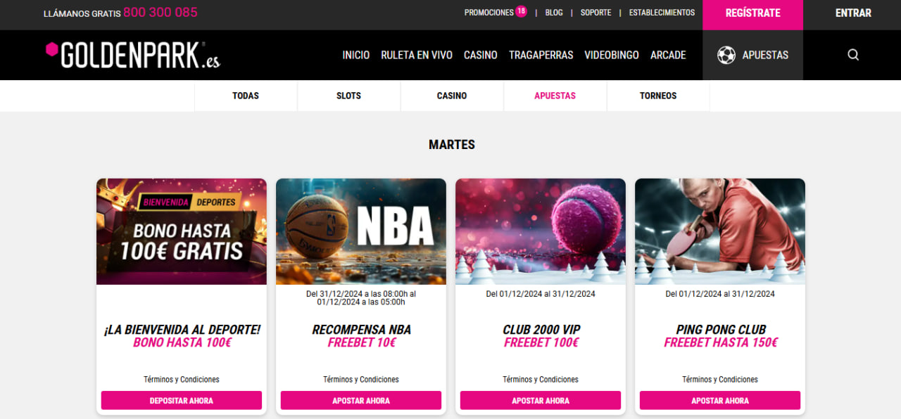The height and width of the screenshot is (419, 901).
Task: Click Depositar Ahora on welcome bonus
Action: point(182,401)
